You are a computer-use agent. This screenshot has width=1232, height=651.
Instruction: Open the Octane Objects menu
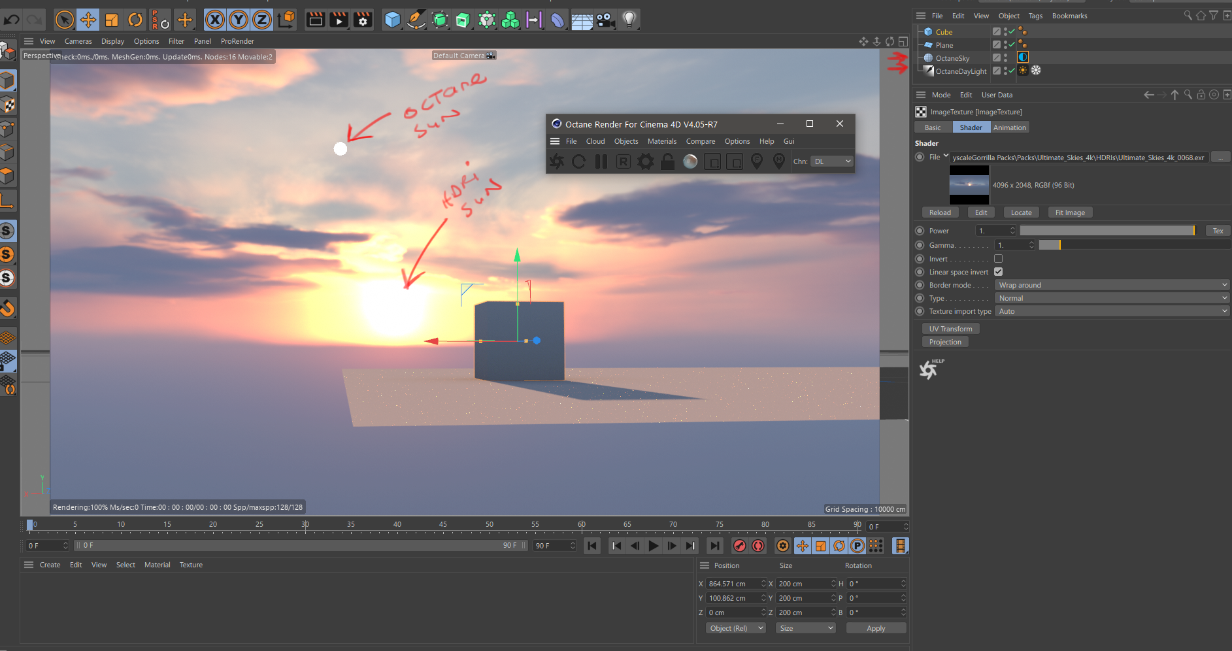[626, 141]
